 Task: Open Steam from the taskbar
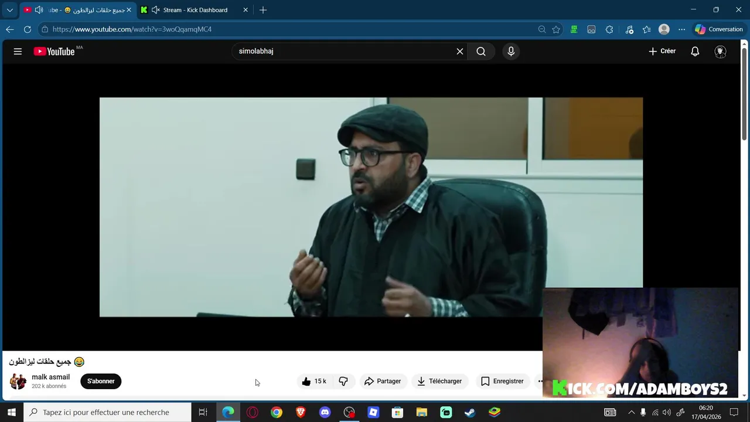point(470,413)
